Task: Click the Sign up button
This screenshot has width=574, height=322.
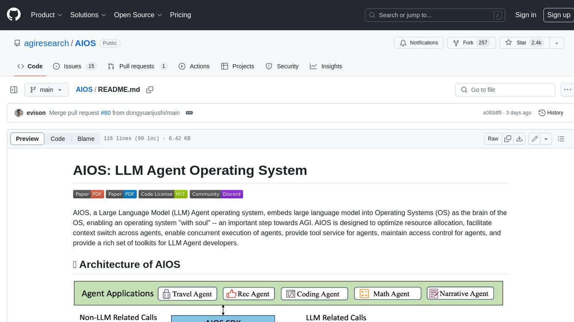Action: [x=558, y=15]
